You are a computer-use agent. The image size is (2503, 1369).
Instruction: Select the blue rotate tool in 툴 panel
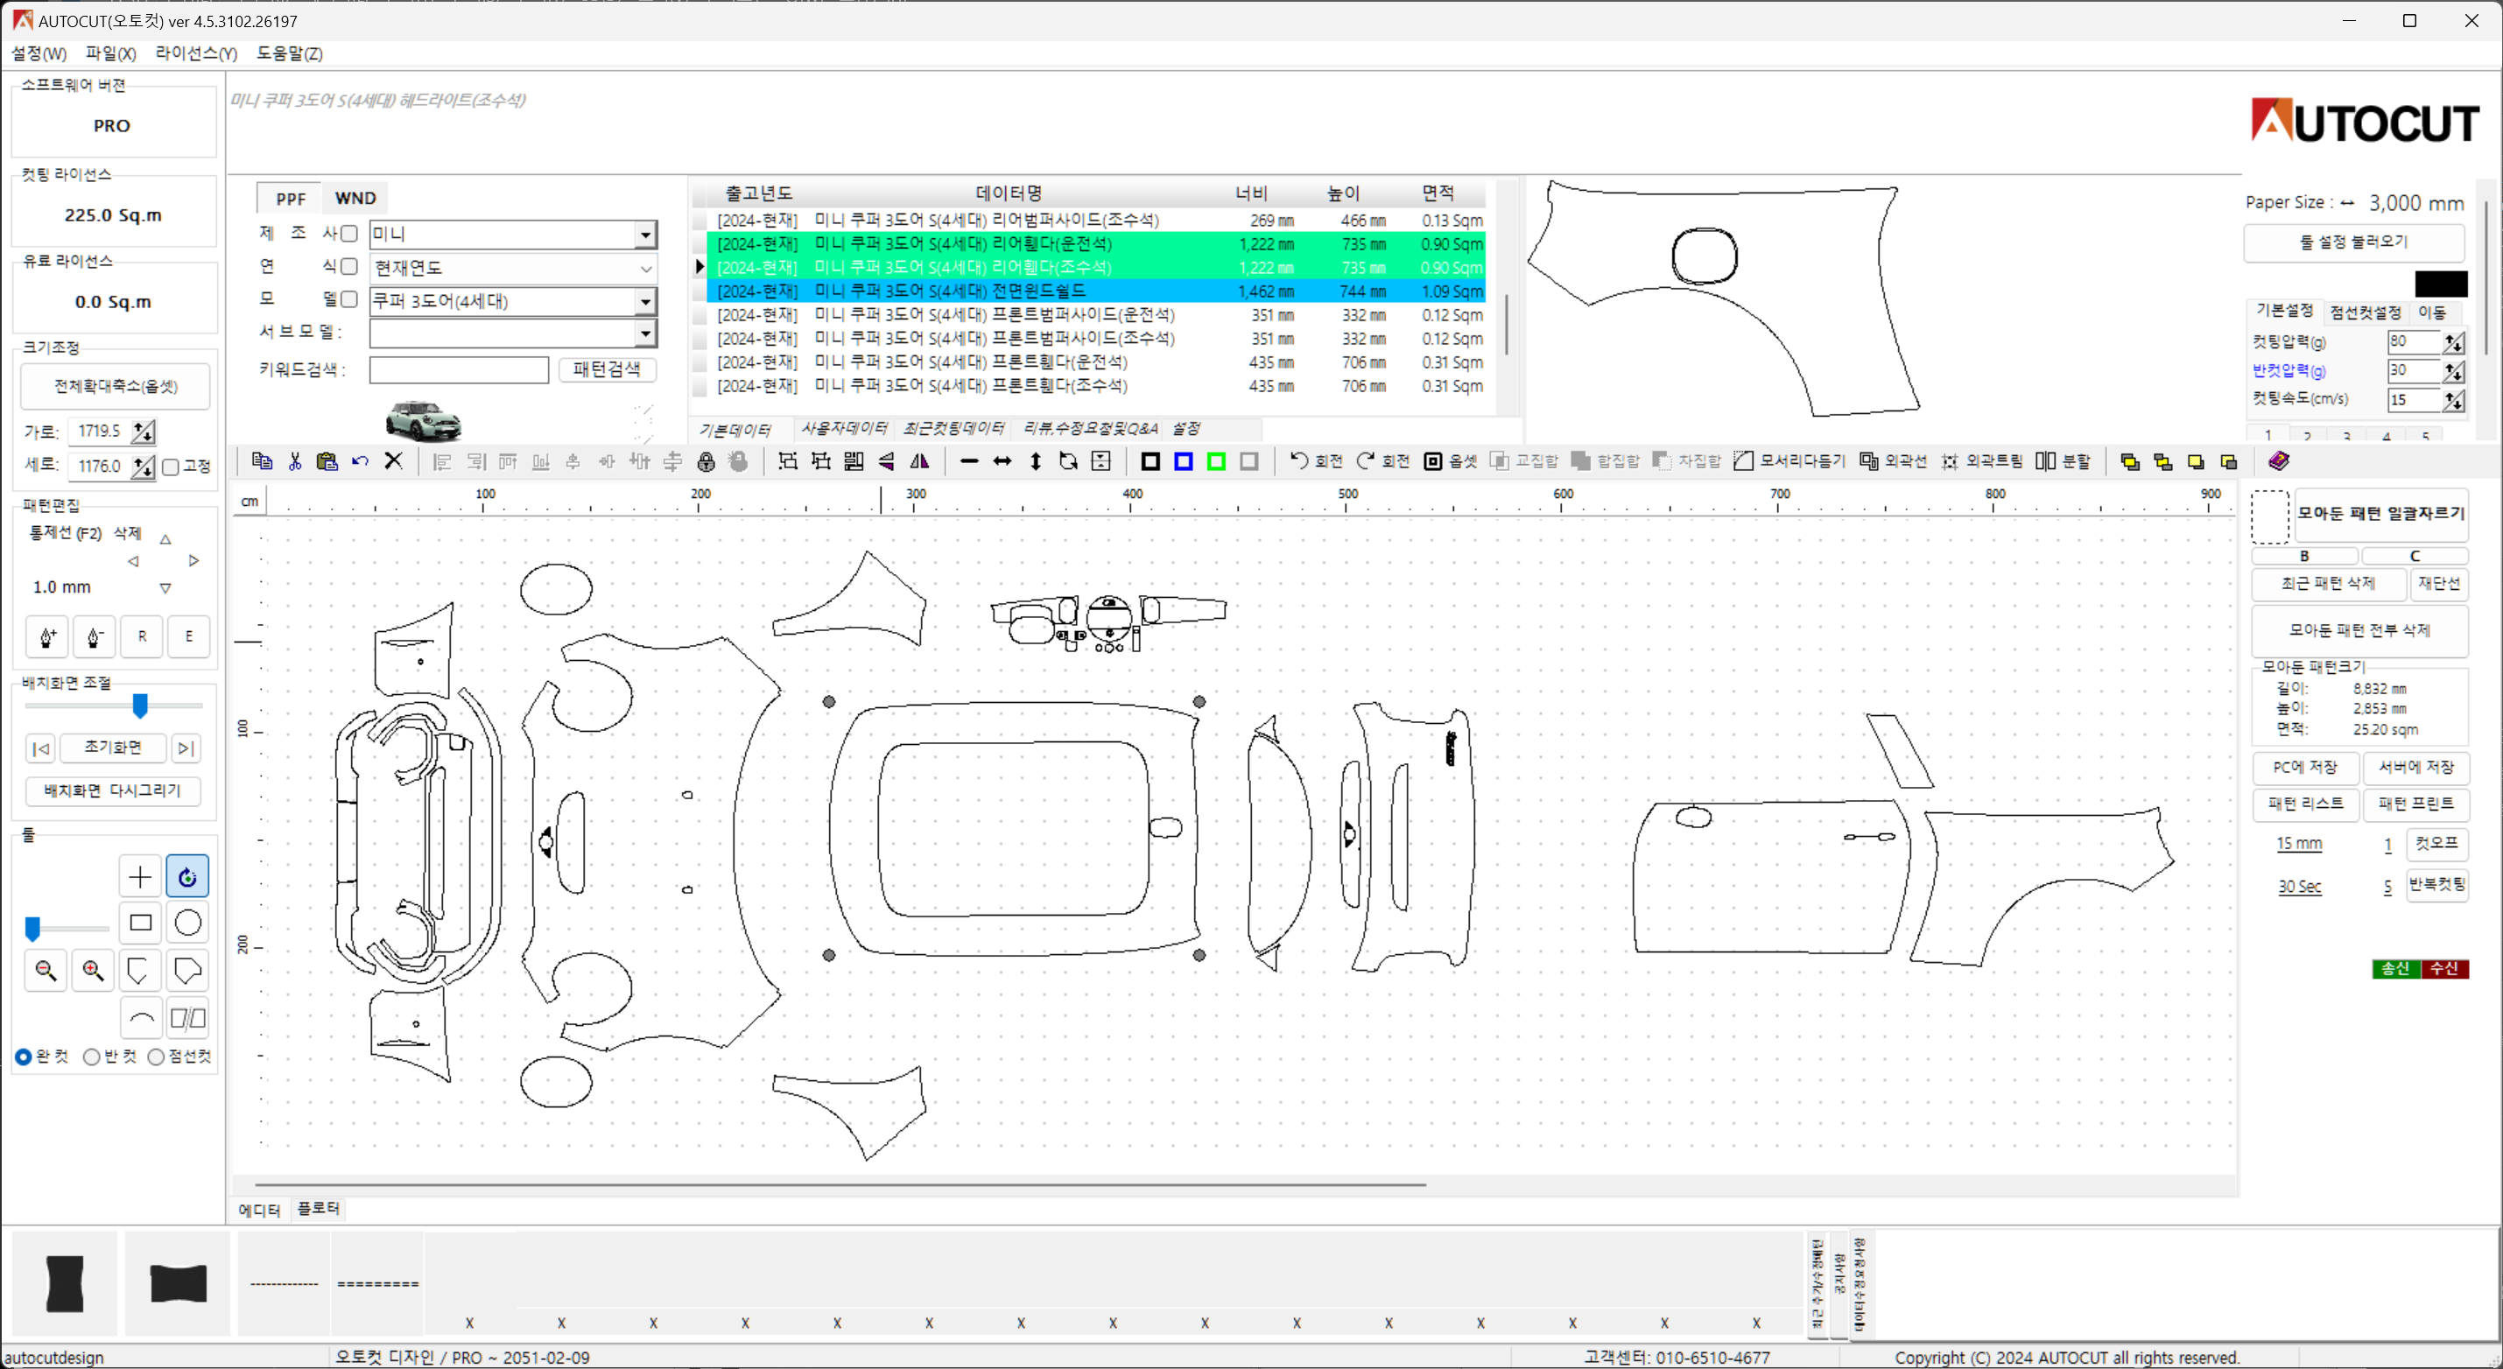[x=187, y=876]
